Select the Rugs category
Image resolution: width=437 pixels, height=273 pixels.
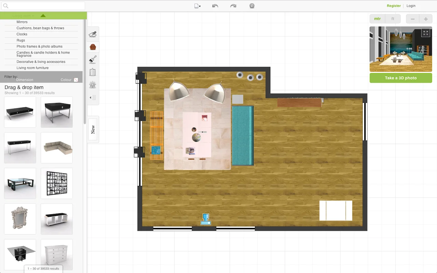pos(20,40)
